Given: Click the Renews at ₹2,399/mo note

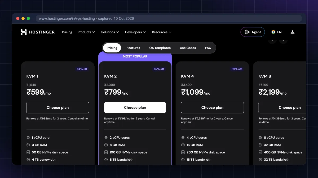Looking at the screenshot, I should (x=207, y=121).
